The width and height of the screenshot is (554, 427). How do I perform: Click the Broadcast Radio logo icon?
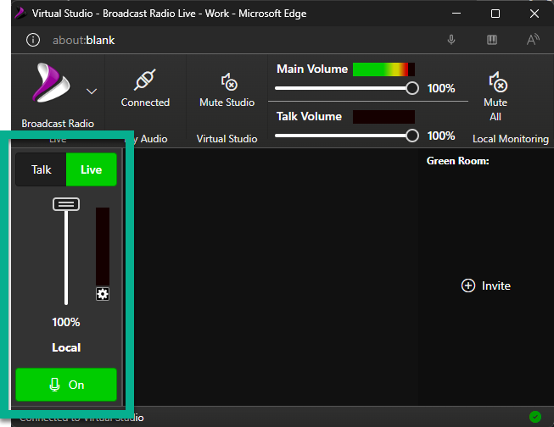(51, 82)
